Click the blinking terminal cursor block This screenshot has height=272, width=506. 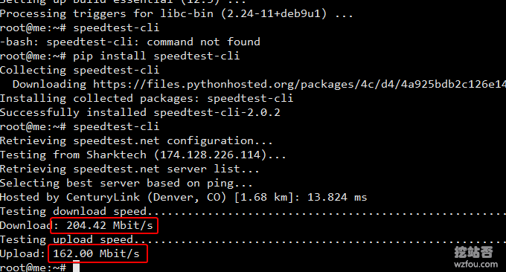[76, 267]
